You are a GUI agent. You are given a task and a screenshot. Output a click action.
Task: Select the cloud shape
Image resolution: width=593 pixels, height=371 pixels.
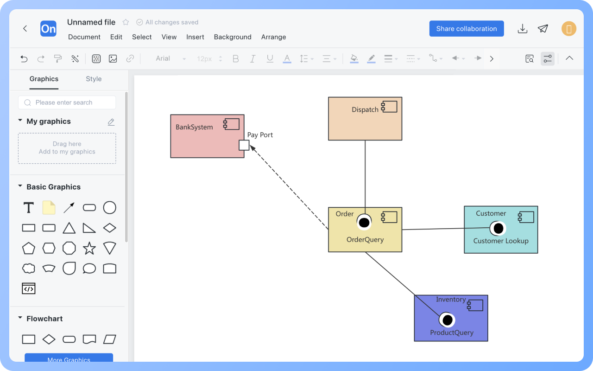[29, 269]
